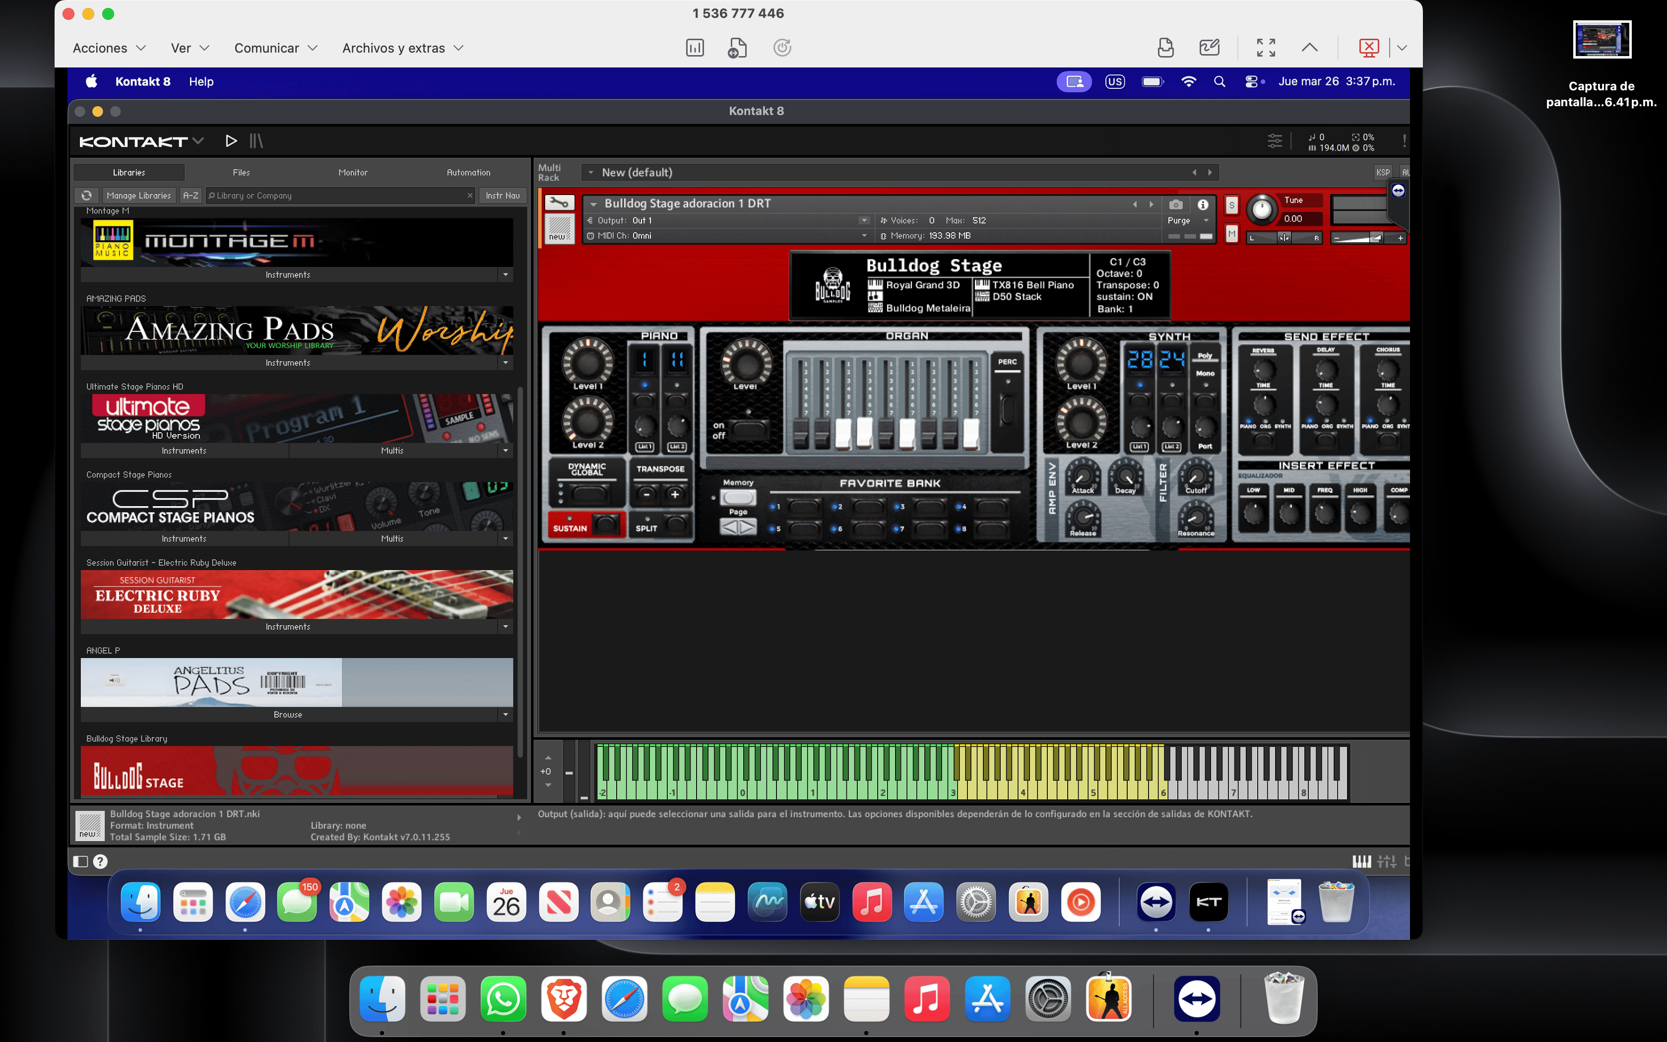Screen dimensions: 1667x1042
Task: Open the Multi Rack preset dropdown
Action: (590, 172)
